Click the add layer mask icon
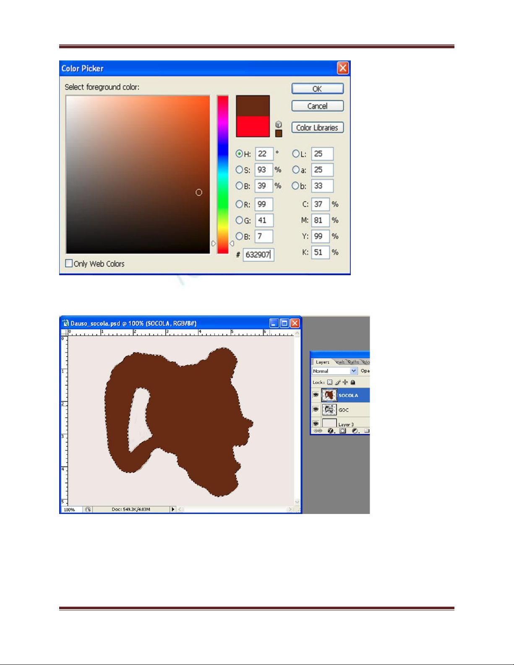This screenshot has width=514, height=665. pyautogui.click(x=343, y=431)
